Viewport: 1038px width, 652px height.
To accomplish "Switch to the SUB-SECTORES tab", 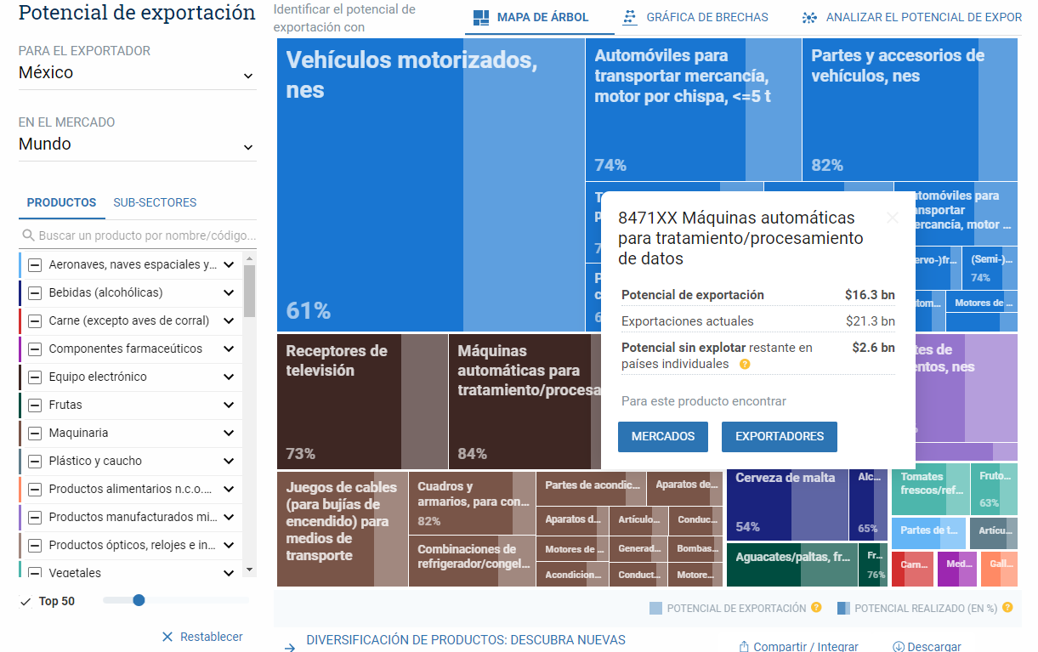I will (x=155, y=202).
